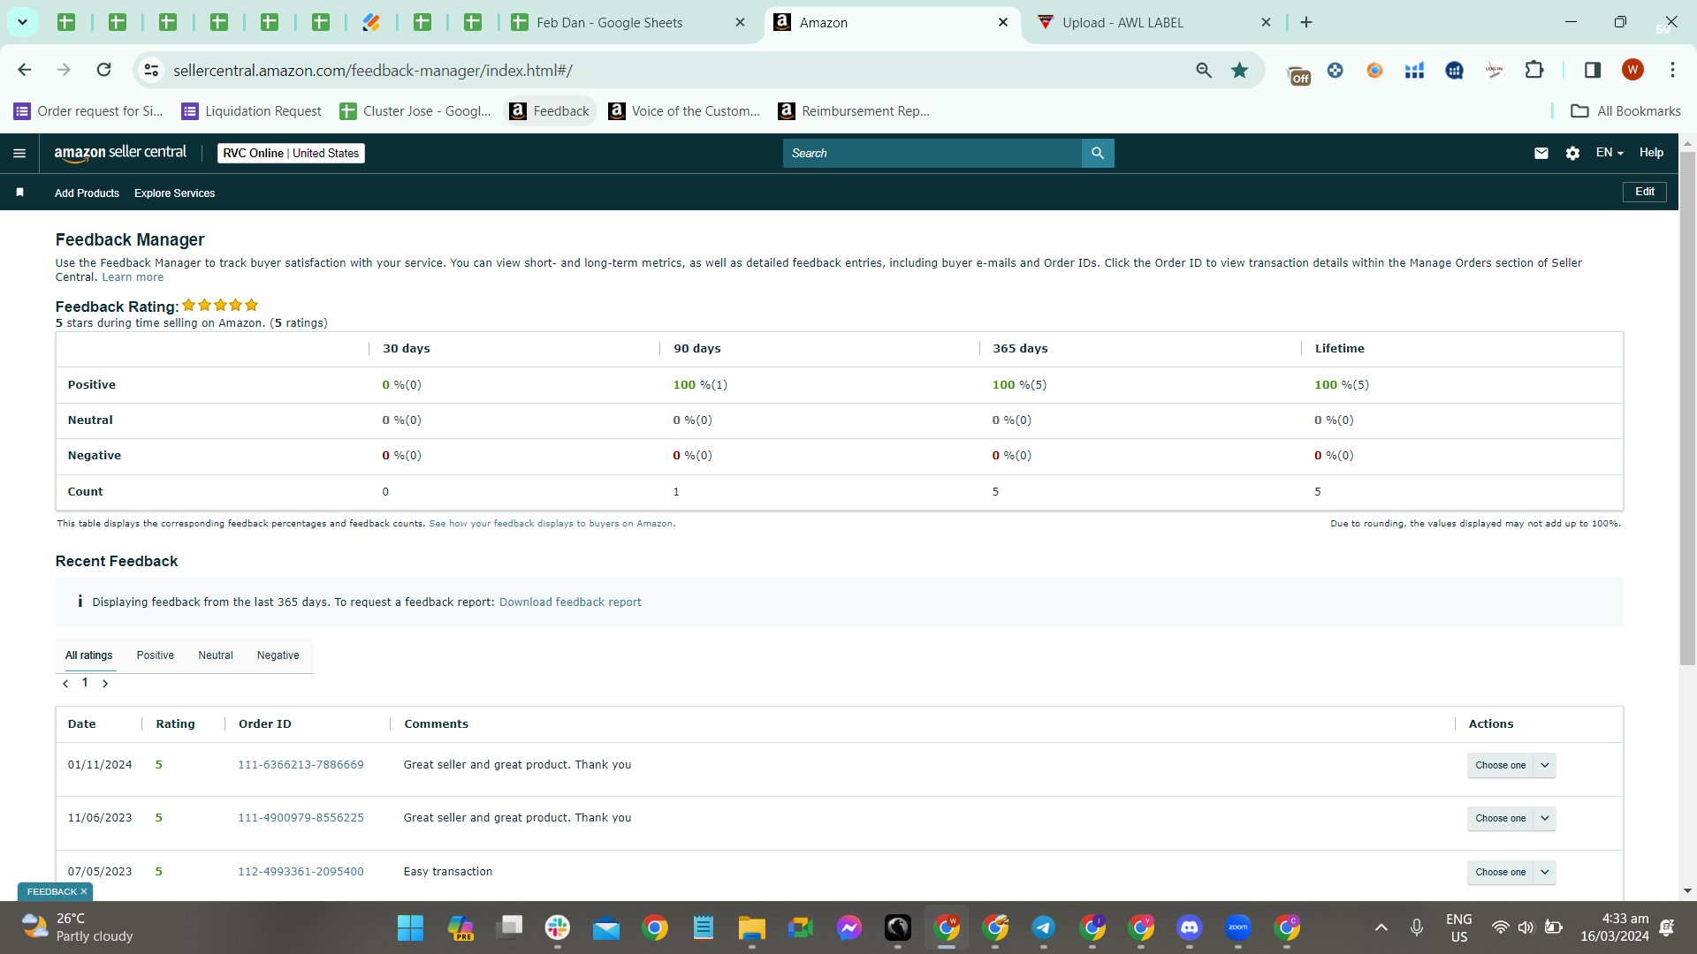Click the Amazon Seller Central logo
This screenshot has width=1697, height=954.
[120, 153]
